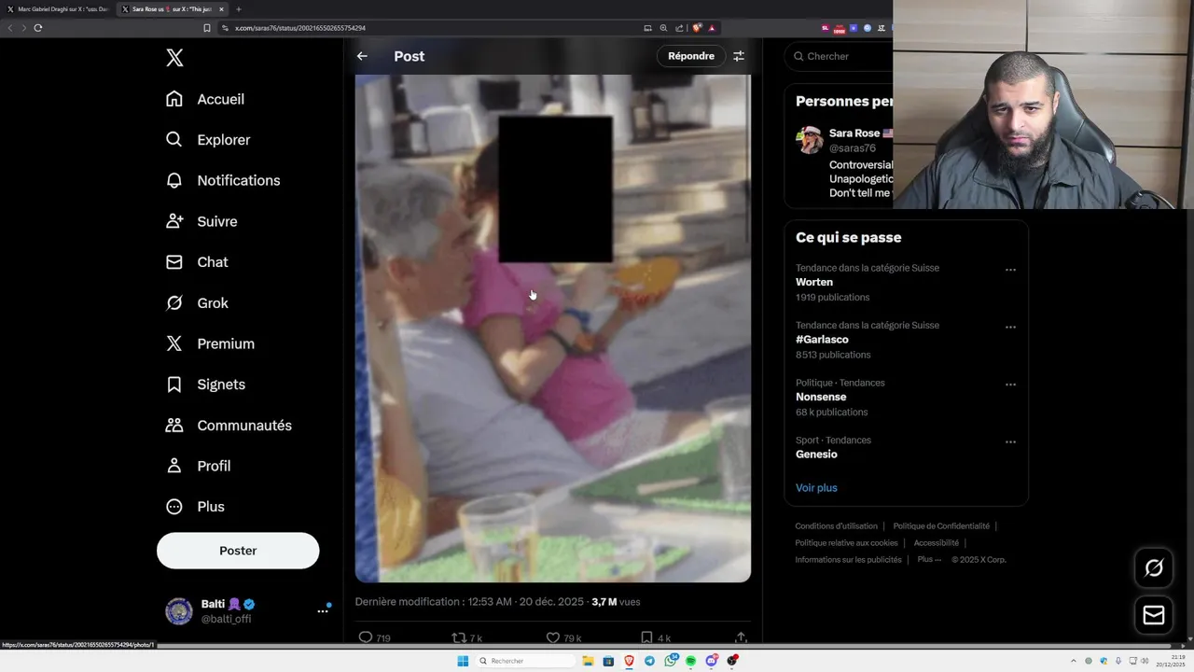The image size is (1194, 672).
Task: Click the Poster button
Action: click(238, 551)
